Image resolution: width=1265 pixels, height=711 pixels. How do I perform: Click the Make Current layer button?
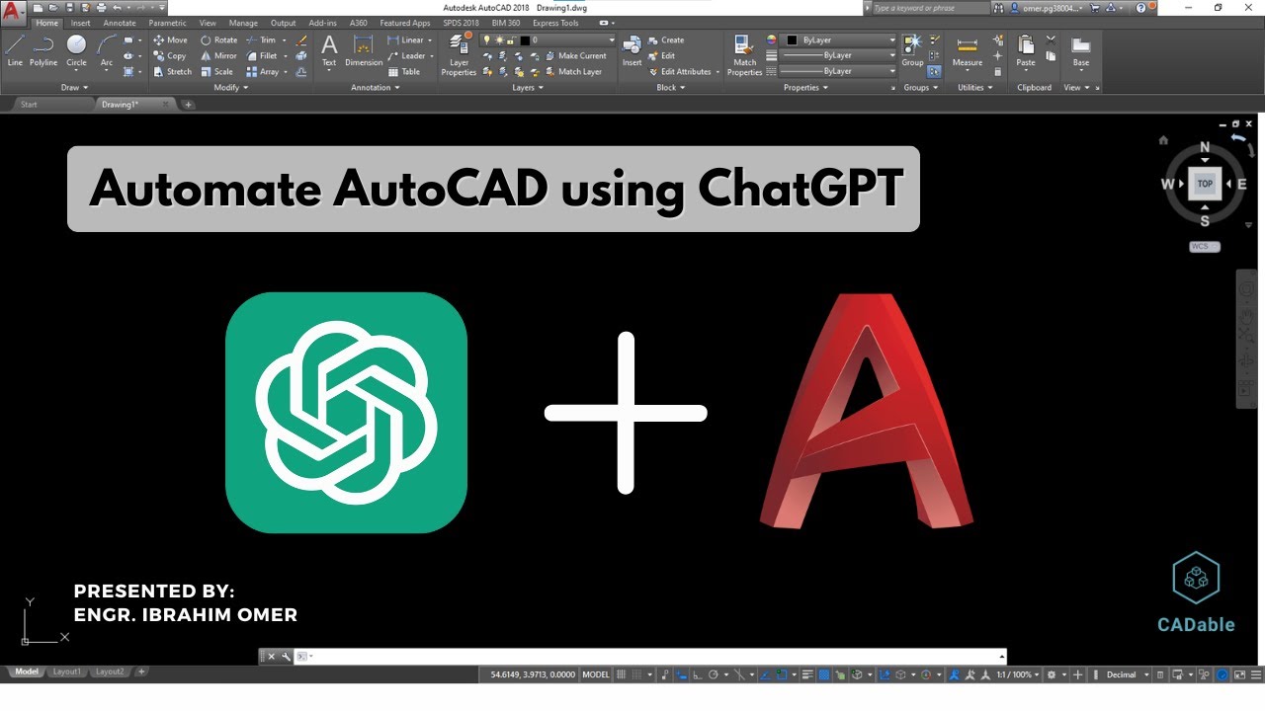click(578, 56)
